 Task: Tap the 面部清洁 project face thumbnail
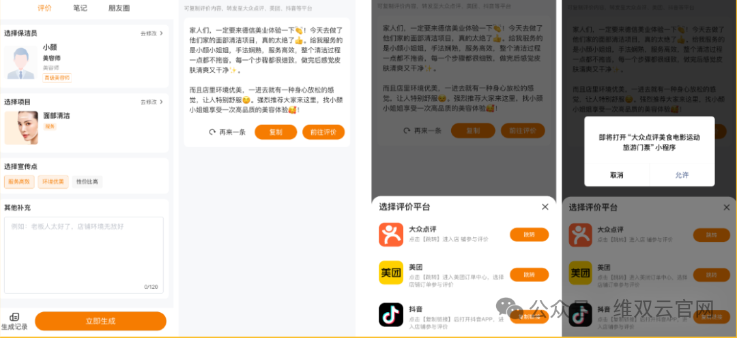[x=21, y=127]
